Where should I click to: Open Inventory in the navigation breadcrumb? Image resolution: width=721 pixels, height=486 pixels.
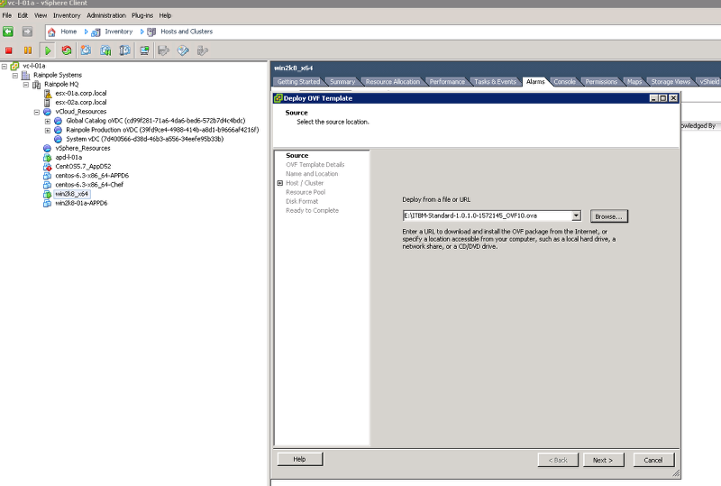(118, 32)
